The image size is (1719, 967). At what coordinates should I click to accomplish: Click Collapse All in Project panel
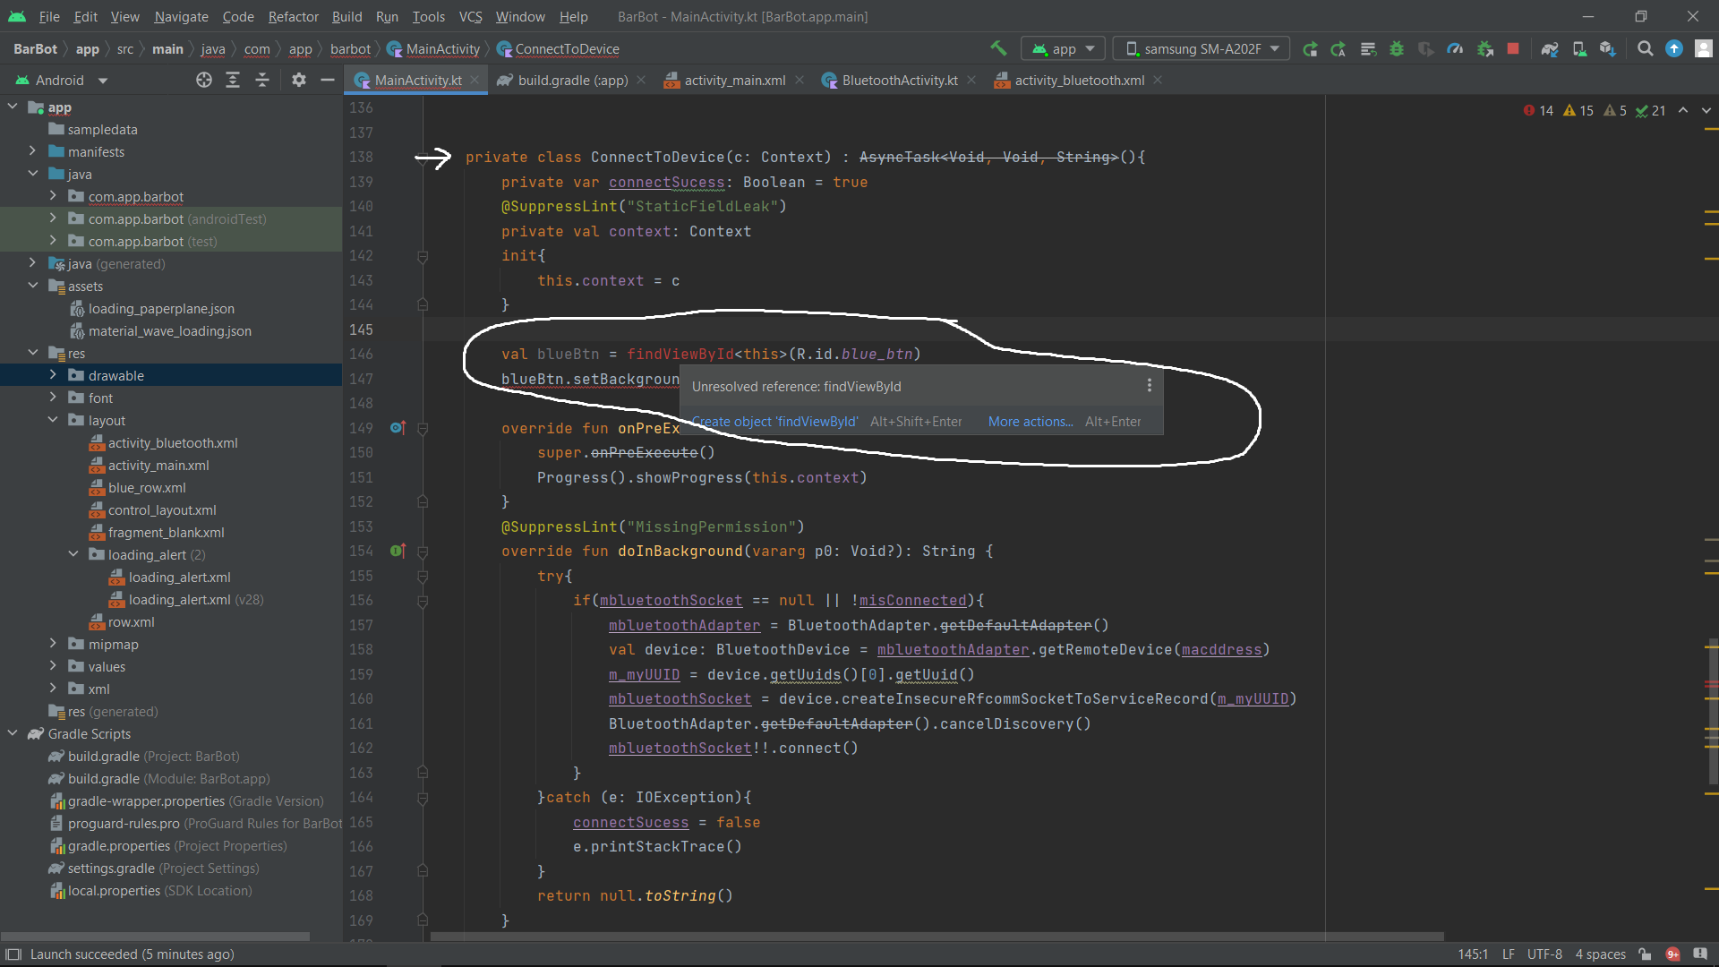[262, 81]
